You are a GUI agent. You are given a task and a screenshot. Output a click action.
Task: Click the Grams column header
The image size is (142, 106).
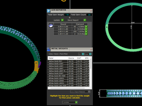(x=72, y=58)
